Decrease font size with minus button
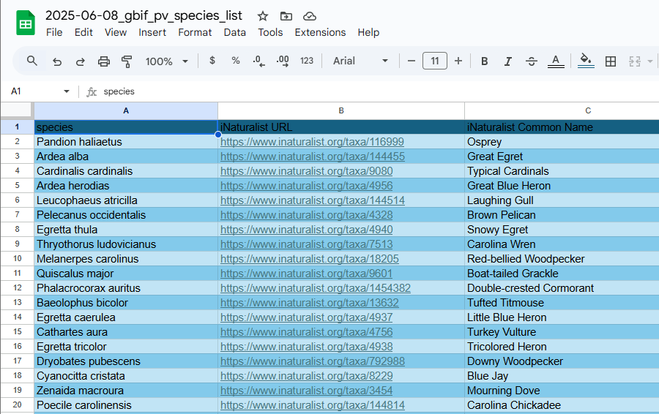Screen dimensions: 659x414 point(412,61)
